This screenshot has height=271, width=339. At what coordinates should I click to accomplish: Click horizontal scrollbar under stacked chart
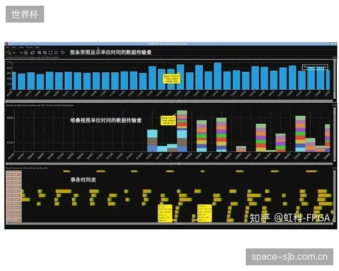click(169, 164)
